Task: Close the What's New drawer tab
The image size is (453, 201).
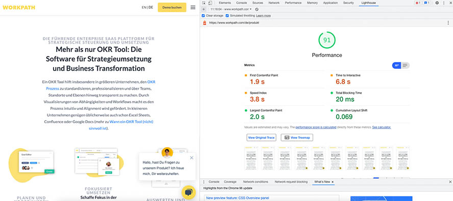Action: click(333, 182)
